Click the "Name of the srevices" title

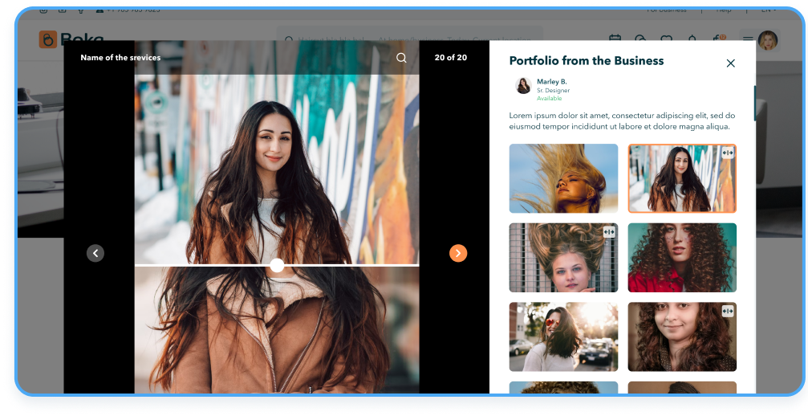[x=120, y=58]
